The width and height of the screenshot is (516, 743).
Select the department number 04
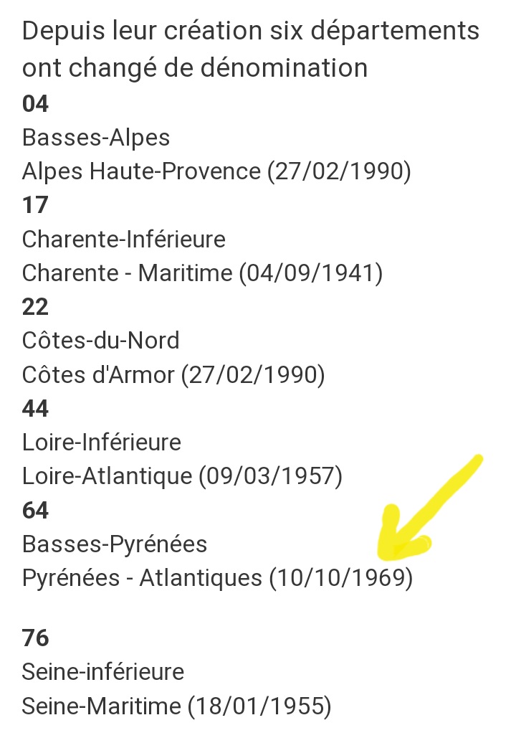[36, 104]
